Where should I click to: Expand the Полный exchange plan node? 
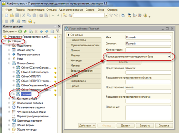[13, 94]
